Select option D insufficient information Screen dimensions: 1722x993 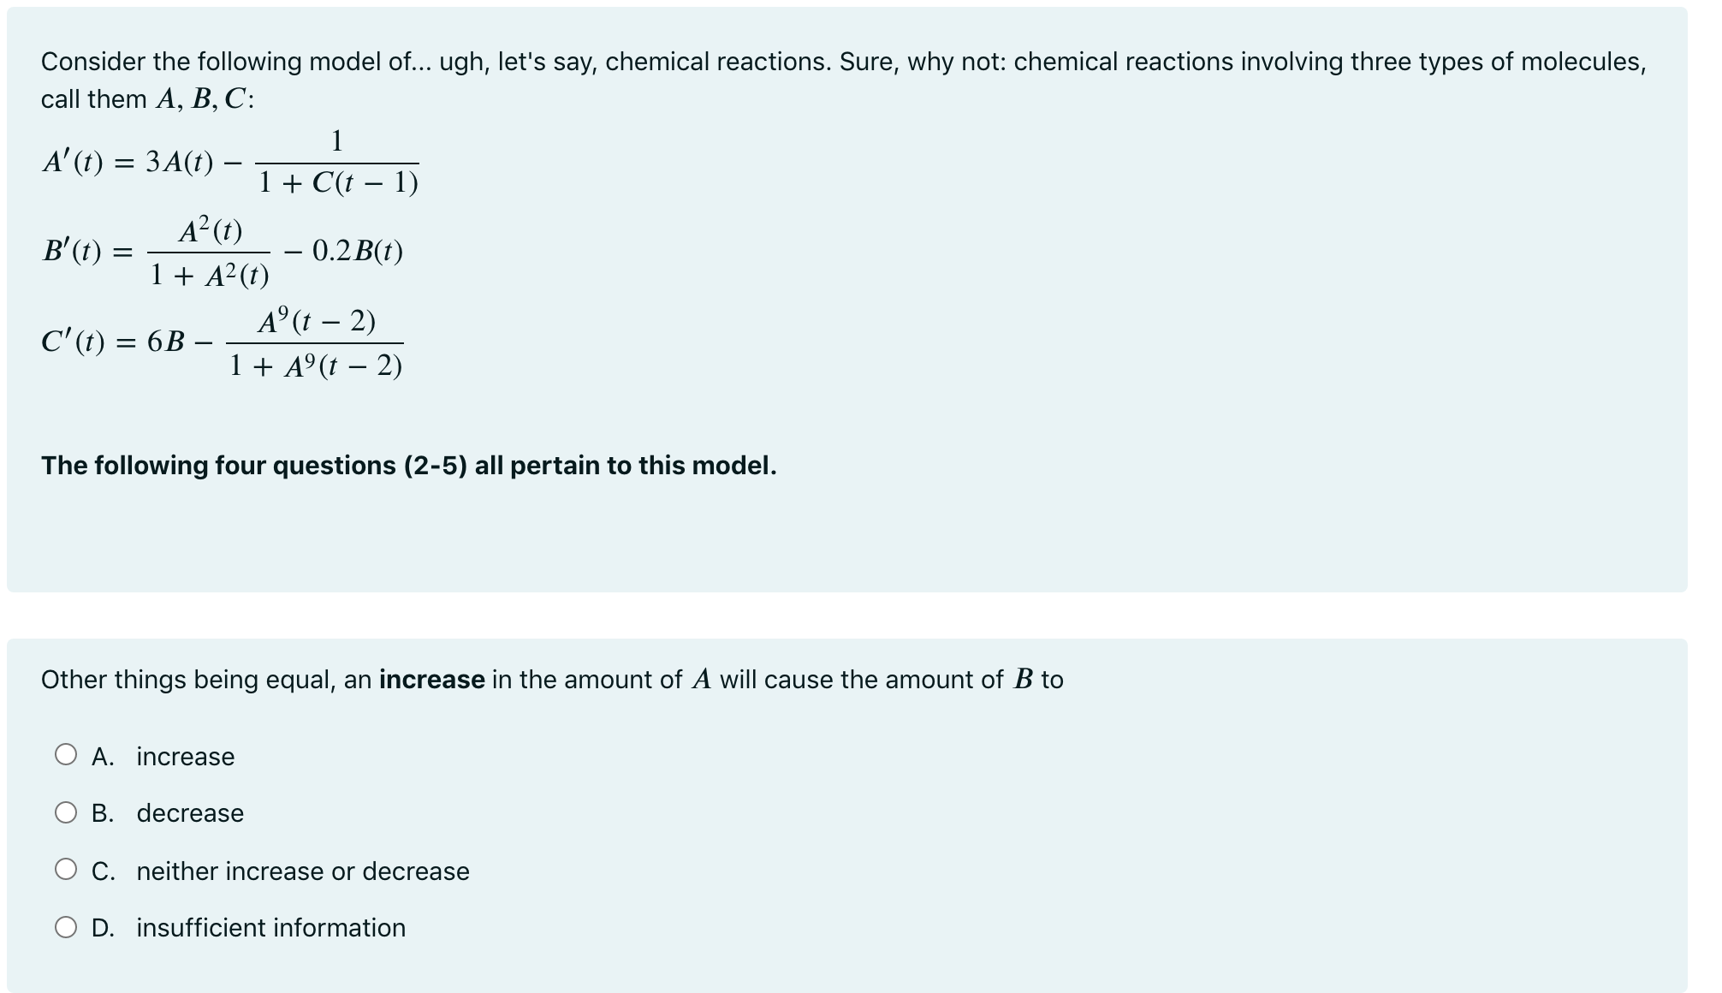(65, 928)
